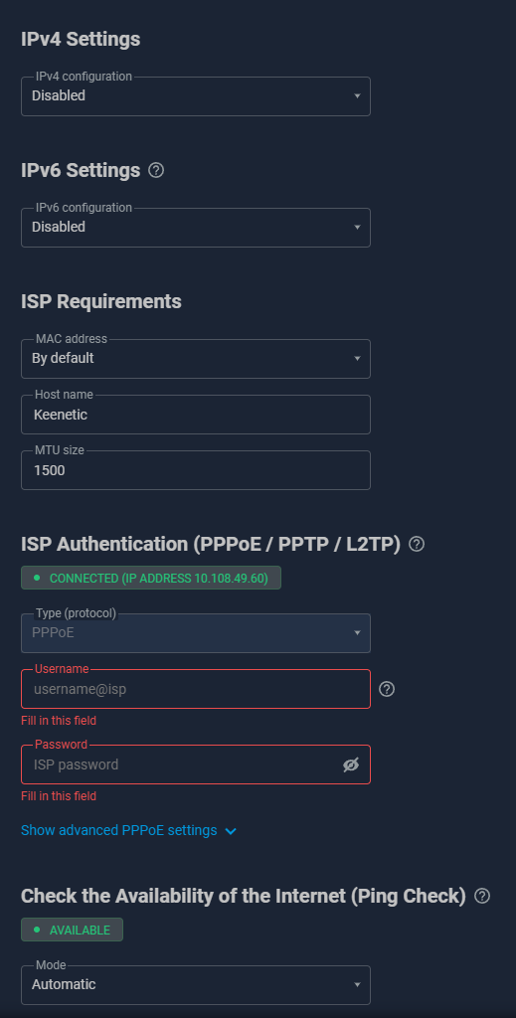Focus the Host name field containing Keenetic

(x=196, y=415)
